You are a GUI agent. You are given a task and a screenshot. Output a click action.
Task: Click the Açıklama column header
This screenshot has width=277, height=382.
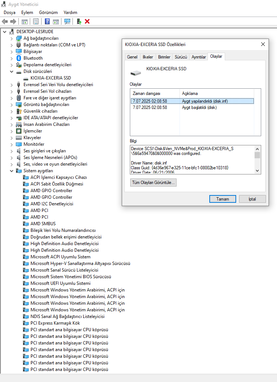[217, 93]
